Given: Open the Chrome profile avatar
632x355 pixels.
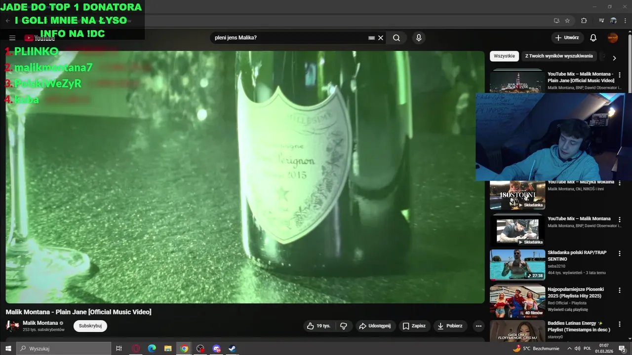Looking at the screenshot, I should (x=613, y=21).
